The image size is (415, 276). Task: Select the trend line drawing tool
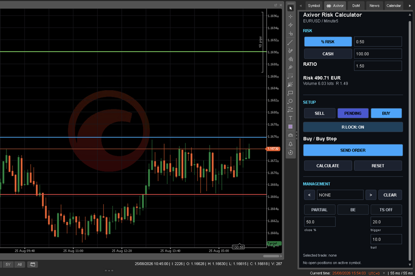point(290,42)
